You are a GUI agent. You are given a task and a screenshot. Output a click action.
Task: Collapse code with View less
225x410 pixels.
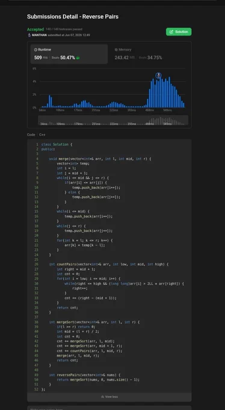tap(109, 397)
